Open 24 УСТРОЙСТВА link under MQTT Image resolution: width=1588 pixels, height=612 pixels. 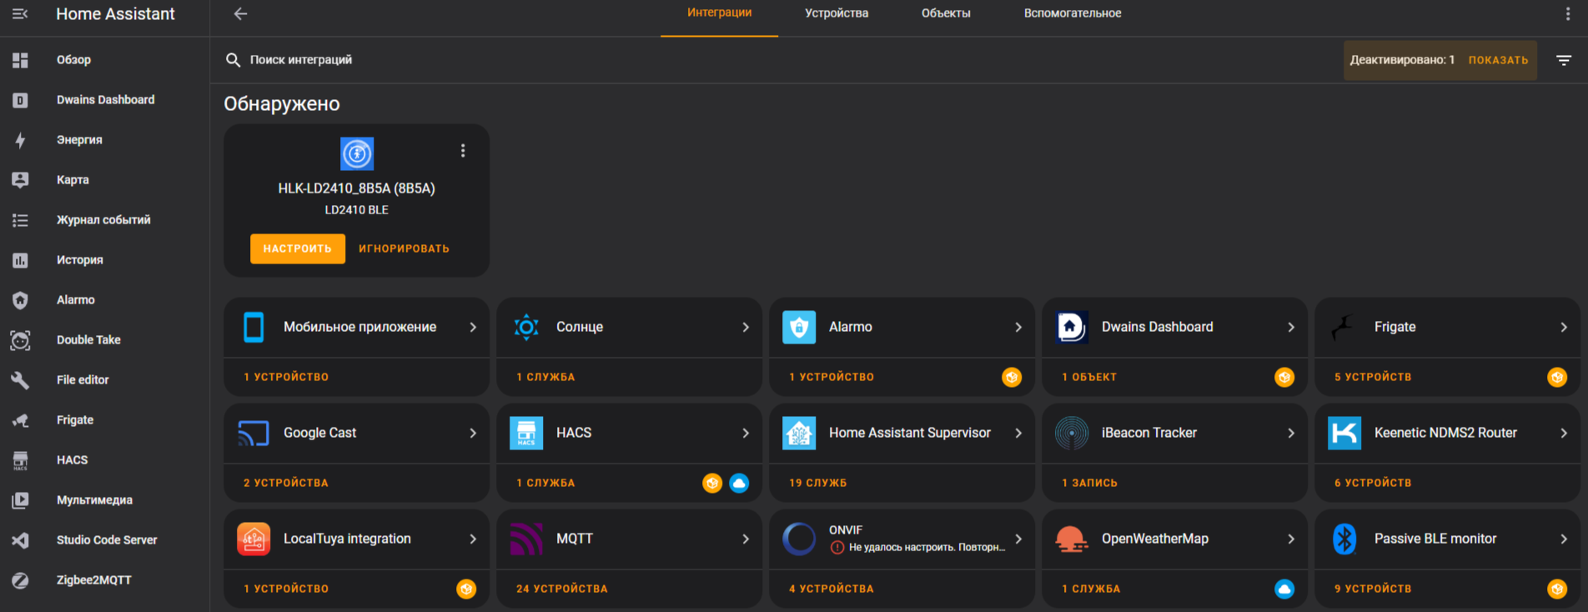562,589
